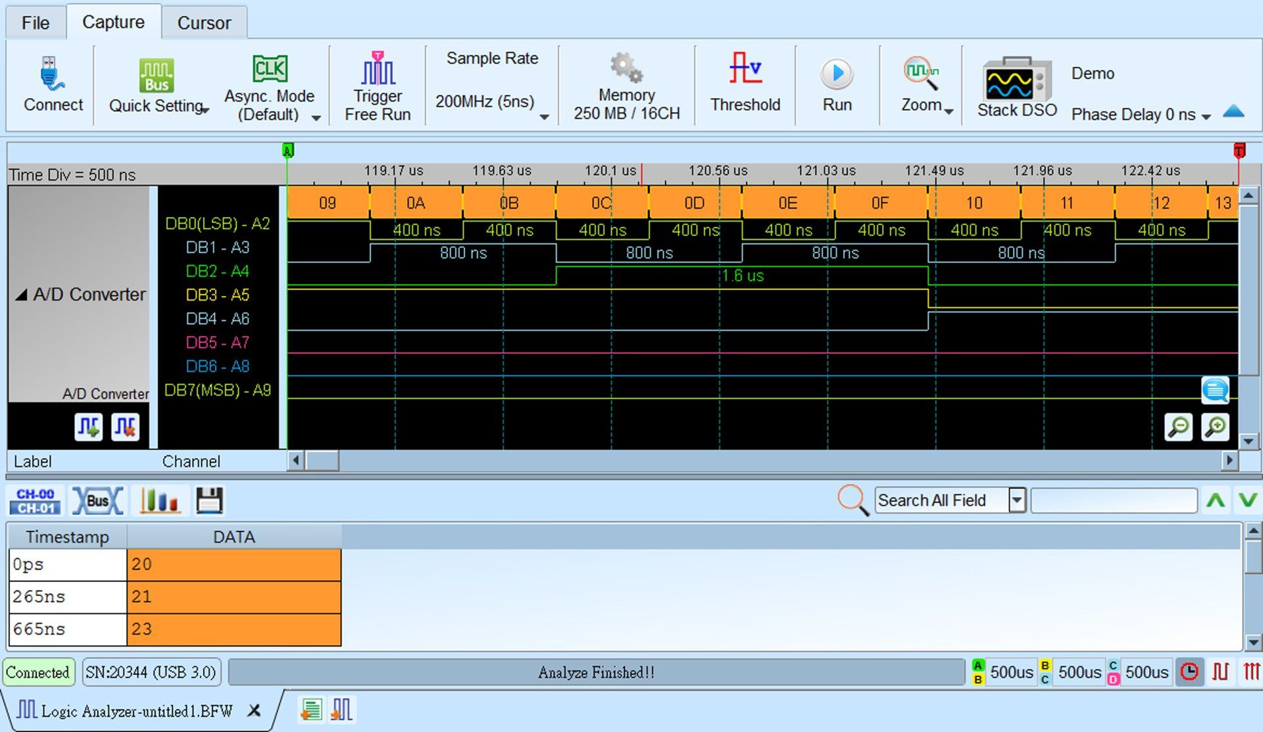Viewport: 1263px width, 732px height.
Task: Save report data with the floppy disk icon
Action: [x=210, y=500]
